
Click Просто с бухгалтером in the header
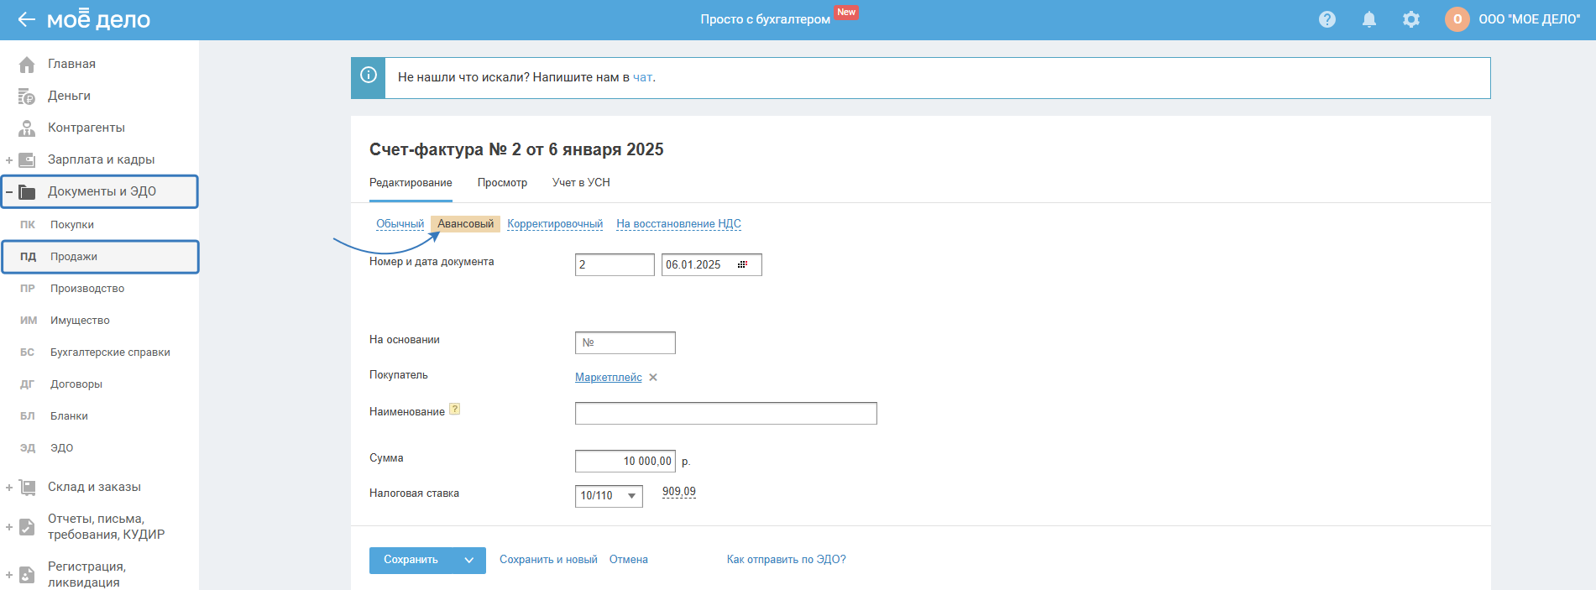(765, 19)
